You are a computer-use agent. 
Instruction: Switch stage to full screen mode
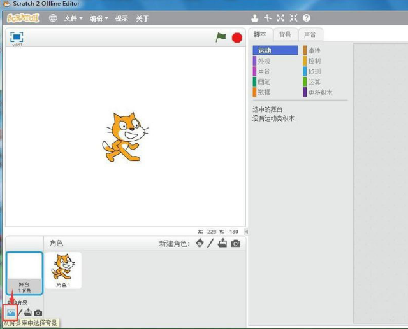17,37
